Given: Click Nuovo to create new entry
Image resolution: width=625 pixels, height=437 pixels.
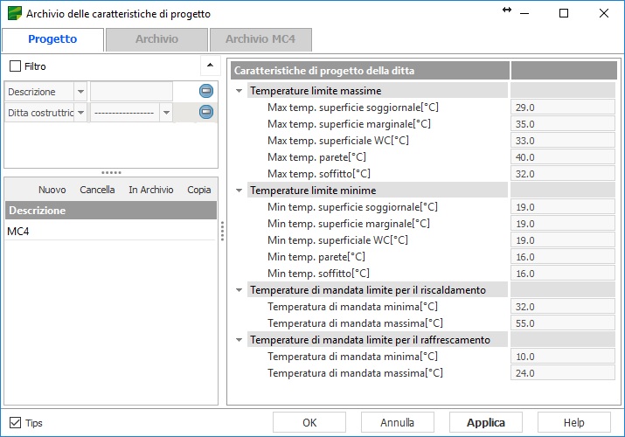Looking at the screenshot, I should (x=52, y=190).
